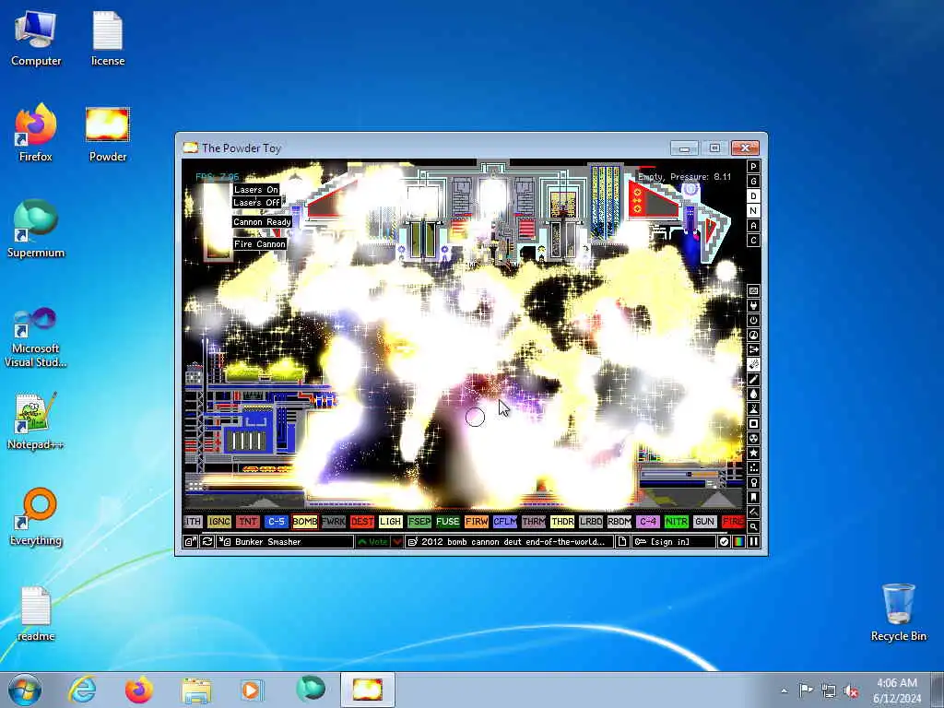This screenshot has height=708, width=944.
Task: Select the Supermium desktop shortcut
Action: click(36, 230)
